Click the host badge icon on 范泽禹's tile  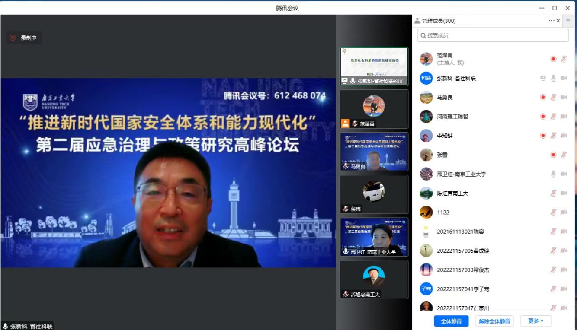pos(345,124)
